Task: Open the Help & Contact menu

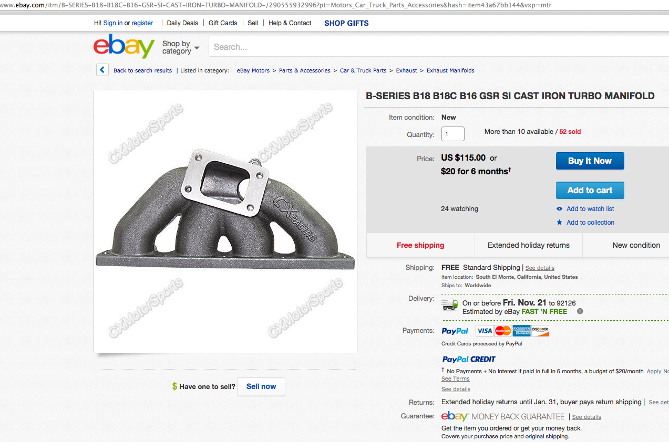Action: pos(290,23)
